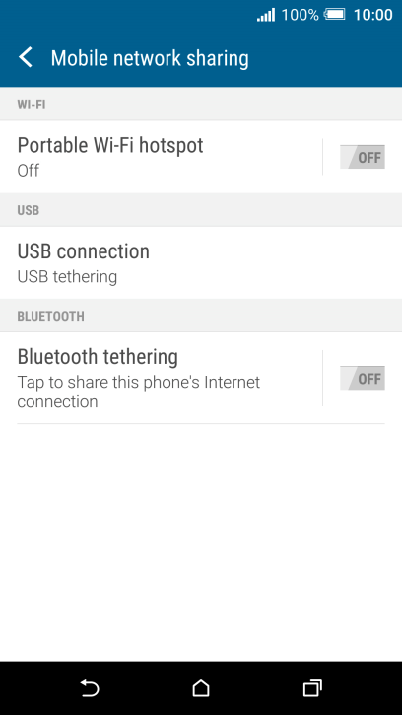The height and width of the screenshot is (715, 402).
Task: Tap Mobile network sharing title
Action: [x=150, y=58]
